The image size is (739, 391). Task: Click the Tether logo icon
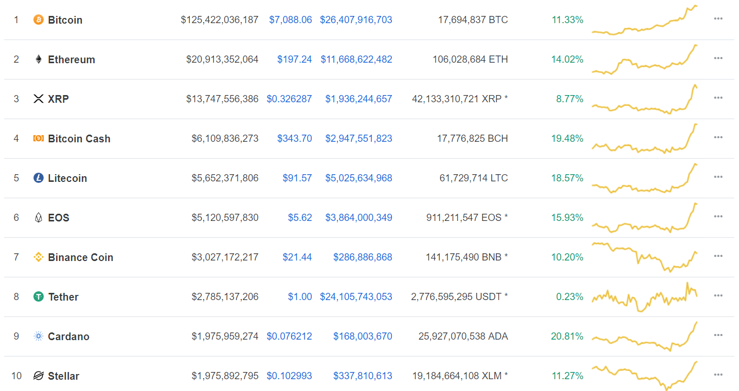click(38, 296)
